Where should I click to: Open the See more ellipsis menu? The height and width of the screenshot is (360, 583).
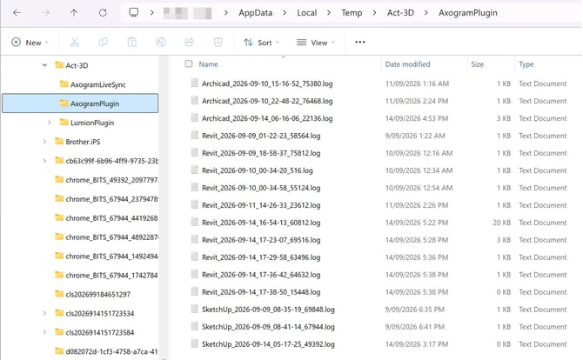tap(360, 42)
